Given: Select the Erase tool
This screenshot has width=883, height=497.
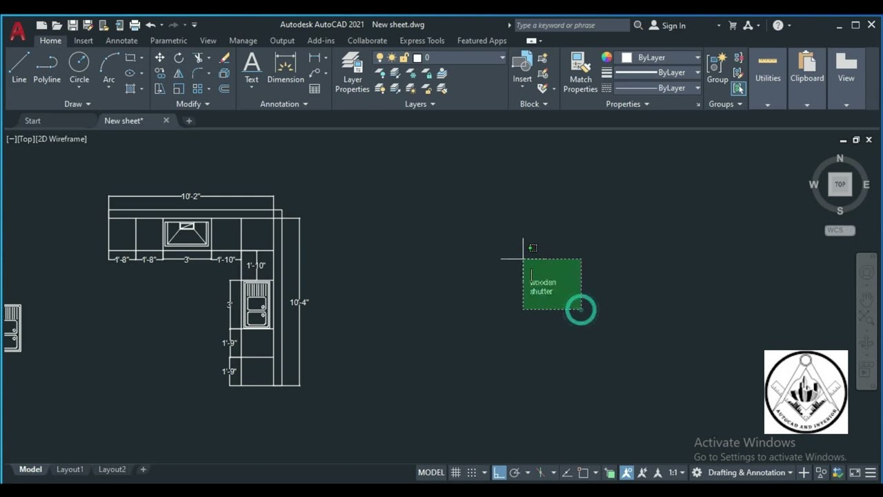Looking at the screenshot, I should coord(224,58).
